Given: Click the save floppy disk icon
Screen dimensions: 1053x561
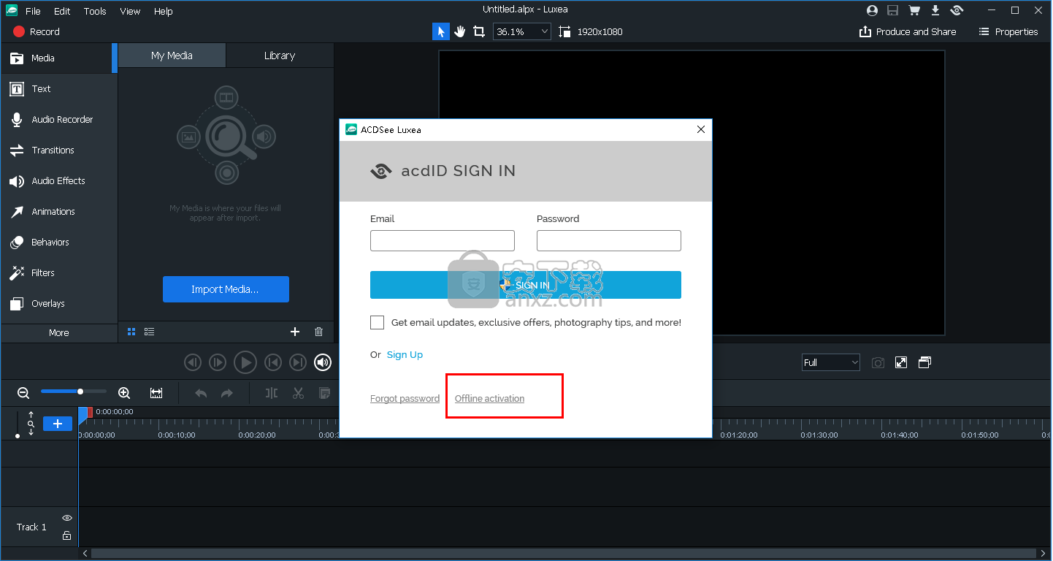Looking at the screenshot, I should coord(892,10).
